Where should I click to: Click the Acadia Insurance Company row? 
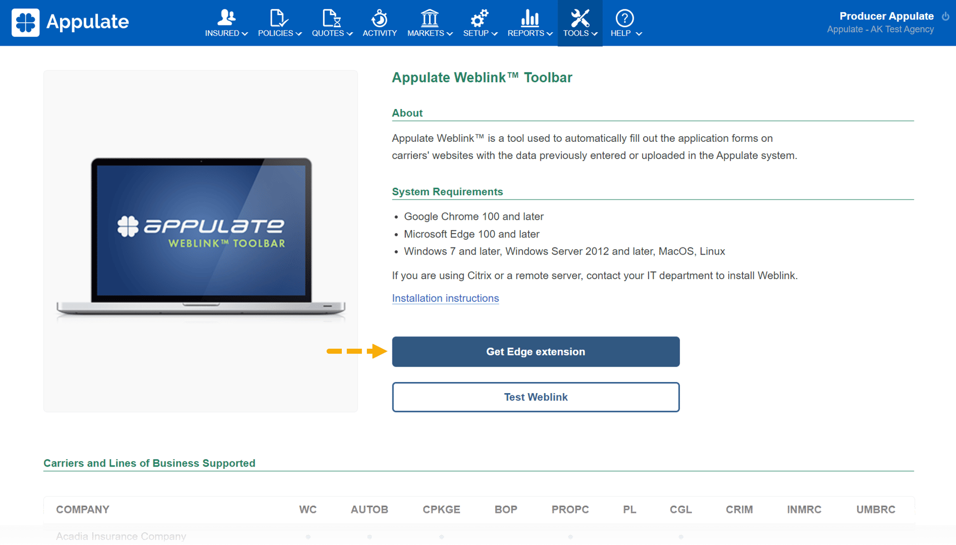coord(121,536)
